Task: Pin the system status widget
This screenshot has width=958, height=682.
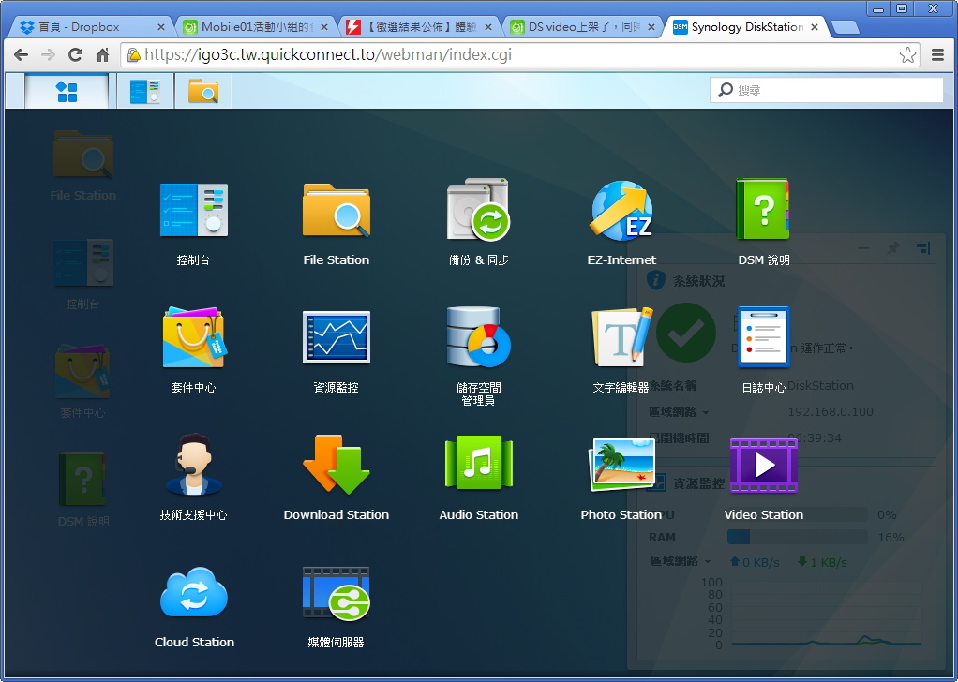Action: pyautogui.click(x=893, y=248)
